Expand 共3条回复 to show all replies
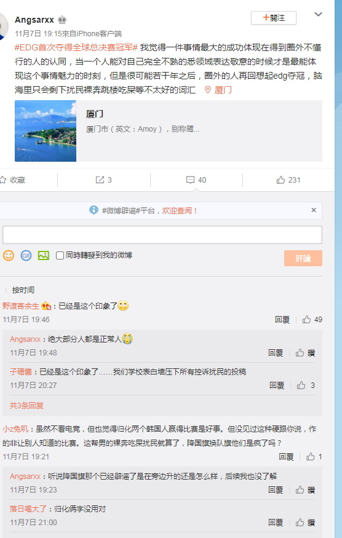Viewport: 342px width, 538px height. [27, 406]
